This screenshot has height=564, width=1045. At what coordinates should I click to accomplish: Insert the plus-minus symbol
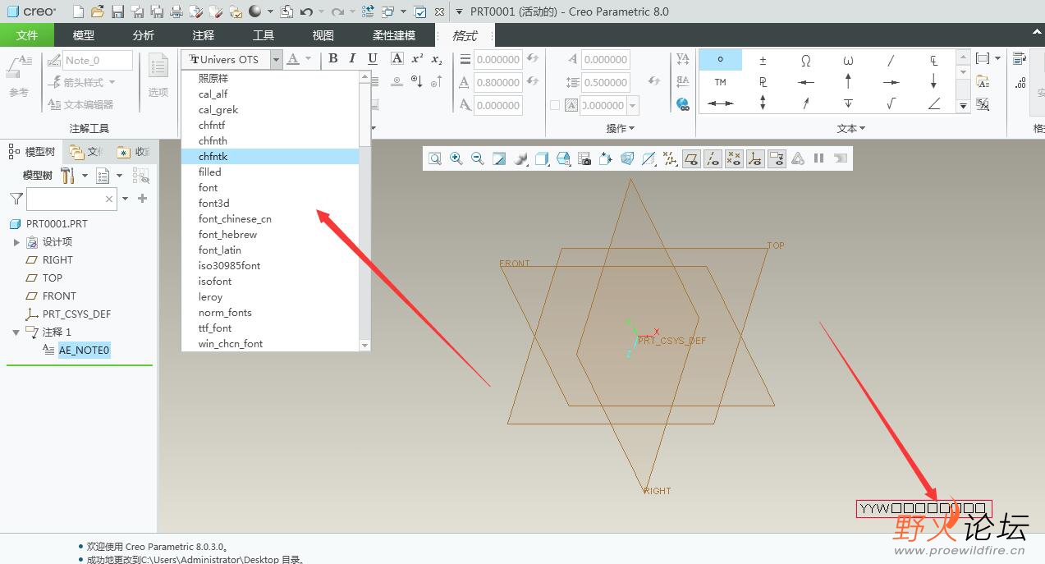pos(763,60)
